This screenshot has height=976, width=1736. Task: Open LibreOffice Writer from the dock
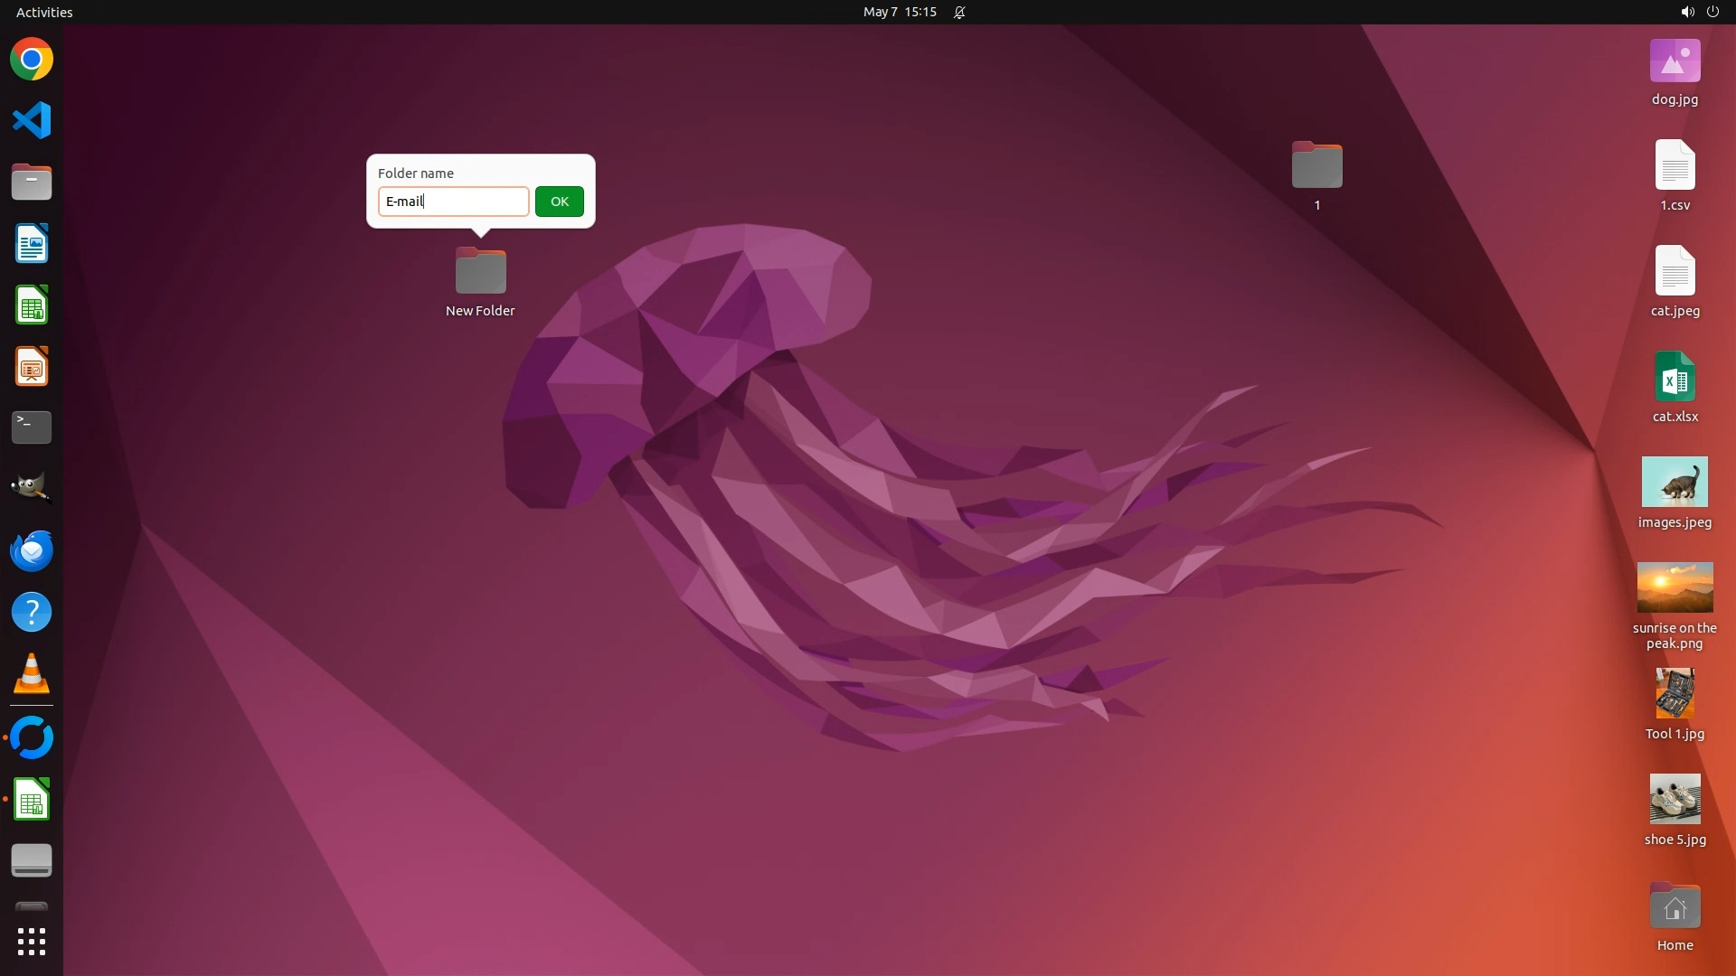(32, 244)
